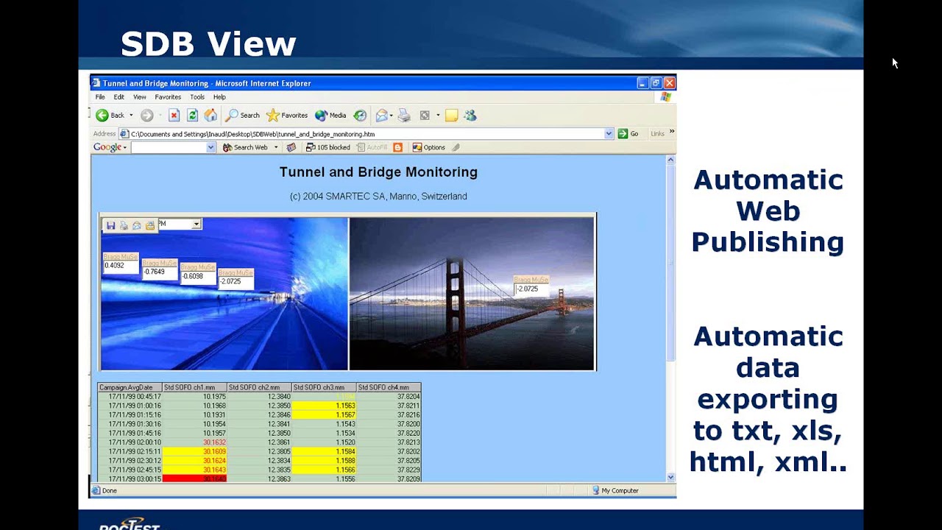The width and height of the screenshot is (942, 530).
Task: Click the Refresh page icon
Action: tap(192, 115)
